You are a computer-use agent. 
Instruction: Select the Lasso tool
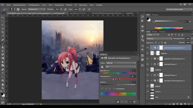pyautogui.click(x=3, y=25)
